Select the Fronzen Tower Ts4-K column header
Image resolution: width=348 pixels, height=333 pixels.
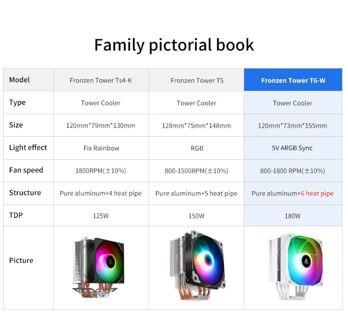[101, 80]
